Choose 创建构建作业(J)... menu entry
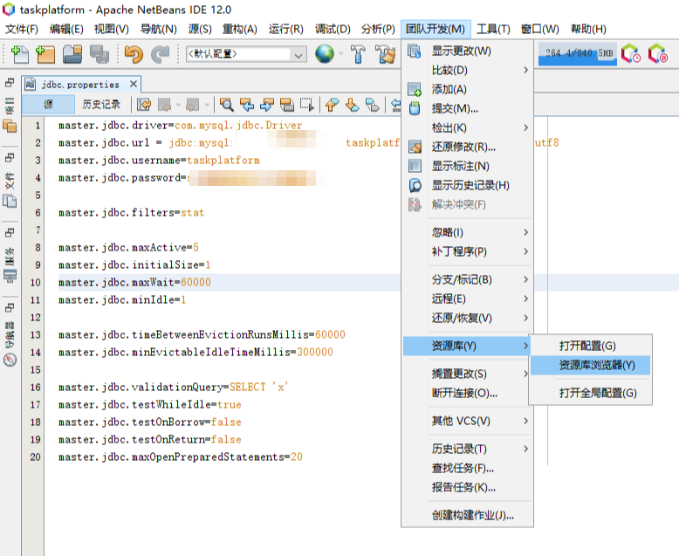Viewport: 679px width, 556px height. click(467, 515)
